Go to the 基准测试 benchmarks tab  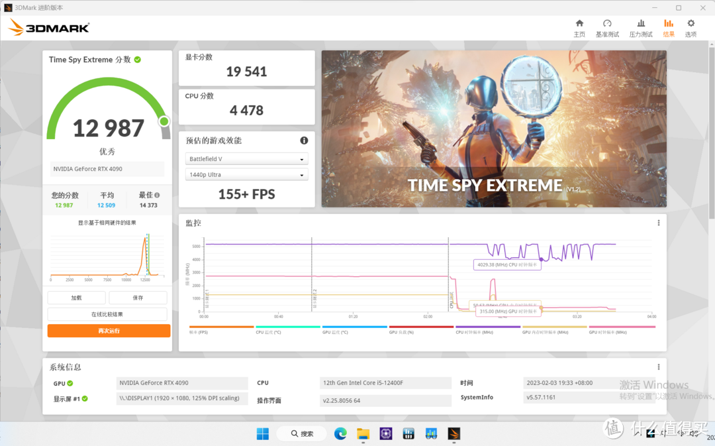point(607,28)
